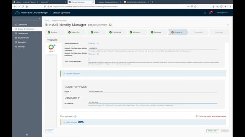Close the Lifecycle Operations browser tab
Screen dimensions: 245x137
click(x=93, y=2)
